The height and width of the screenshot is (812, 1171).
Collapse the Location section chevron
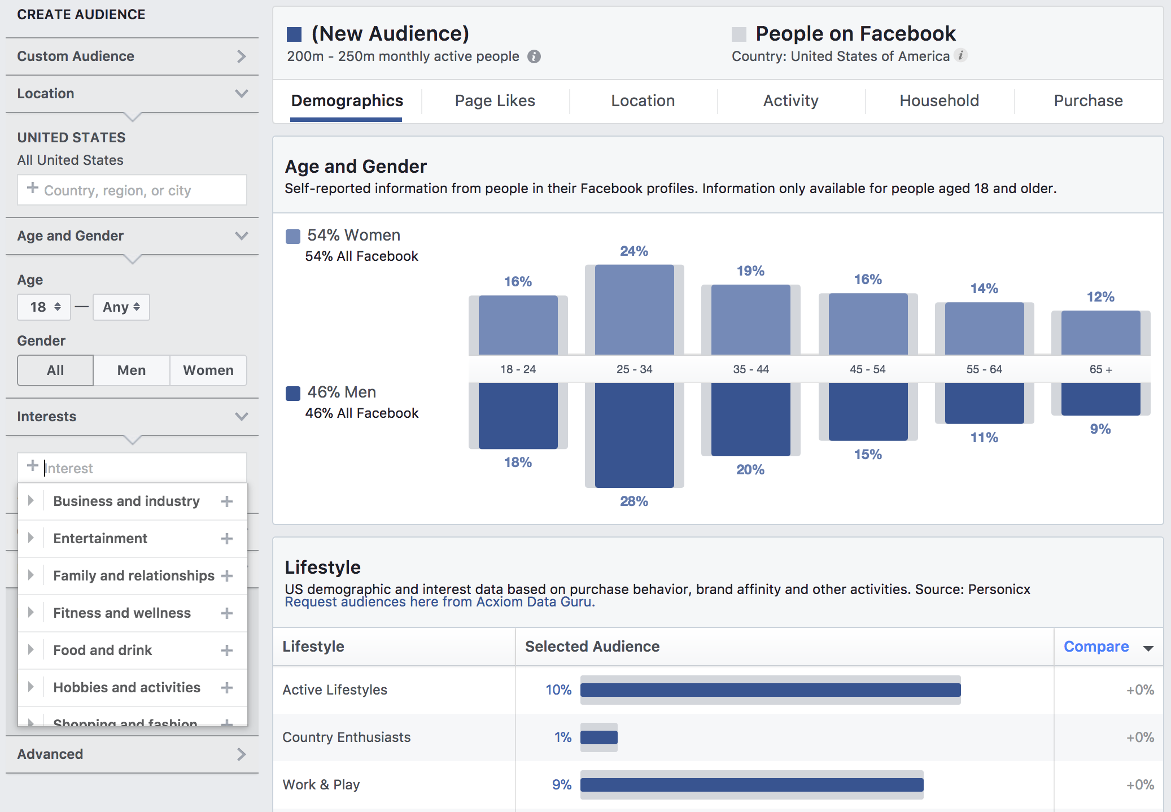coord(242,94)
